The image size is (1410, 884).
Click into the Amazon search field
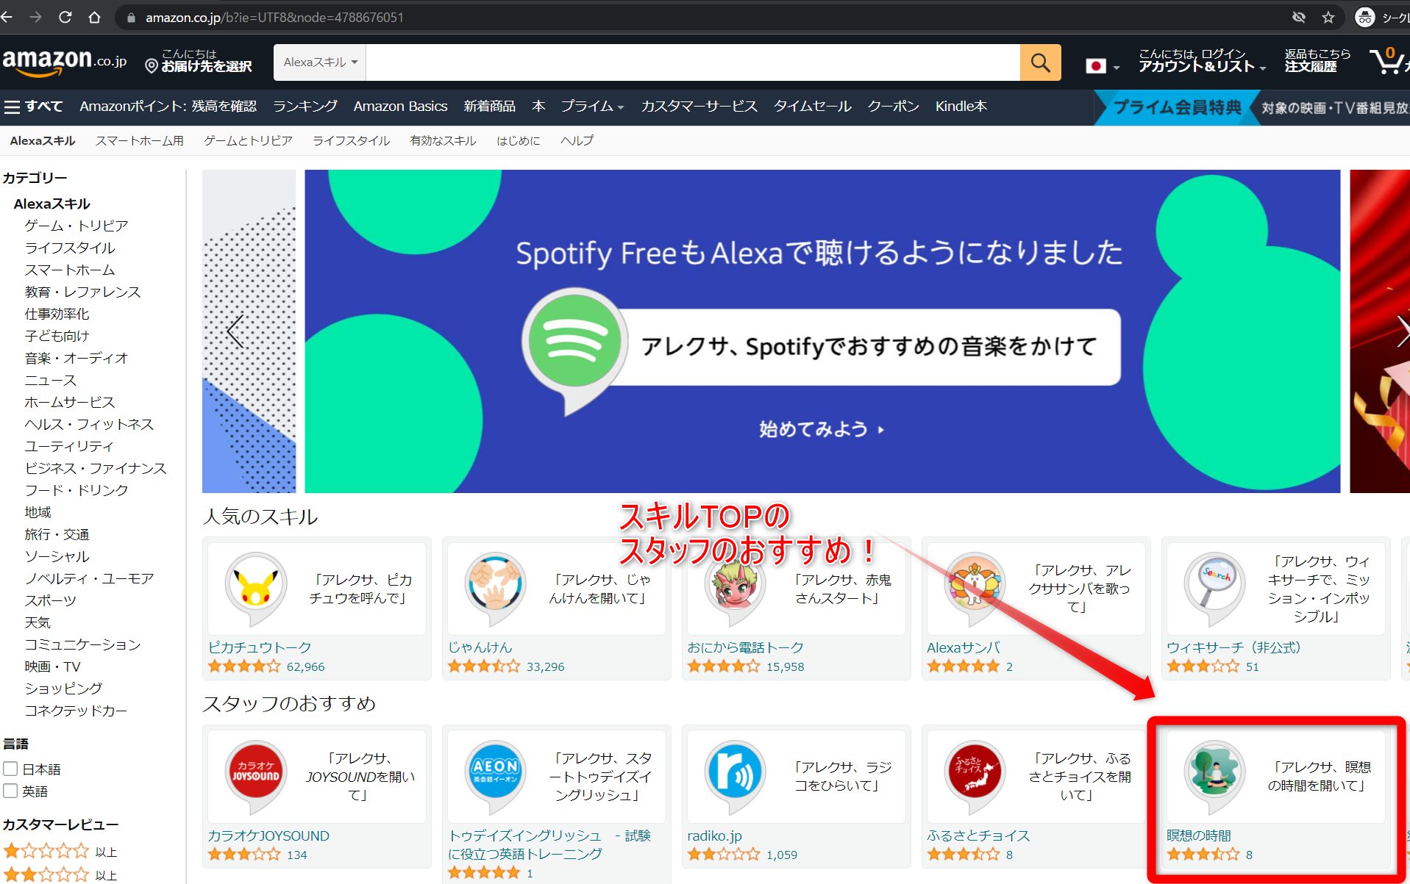[691, 62]
